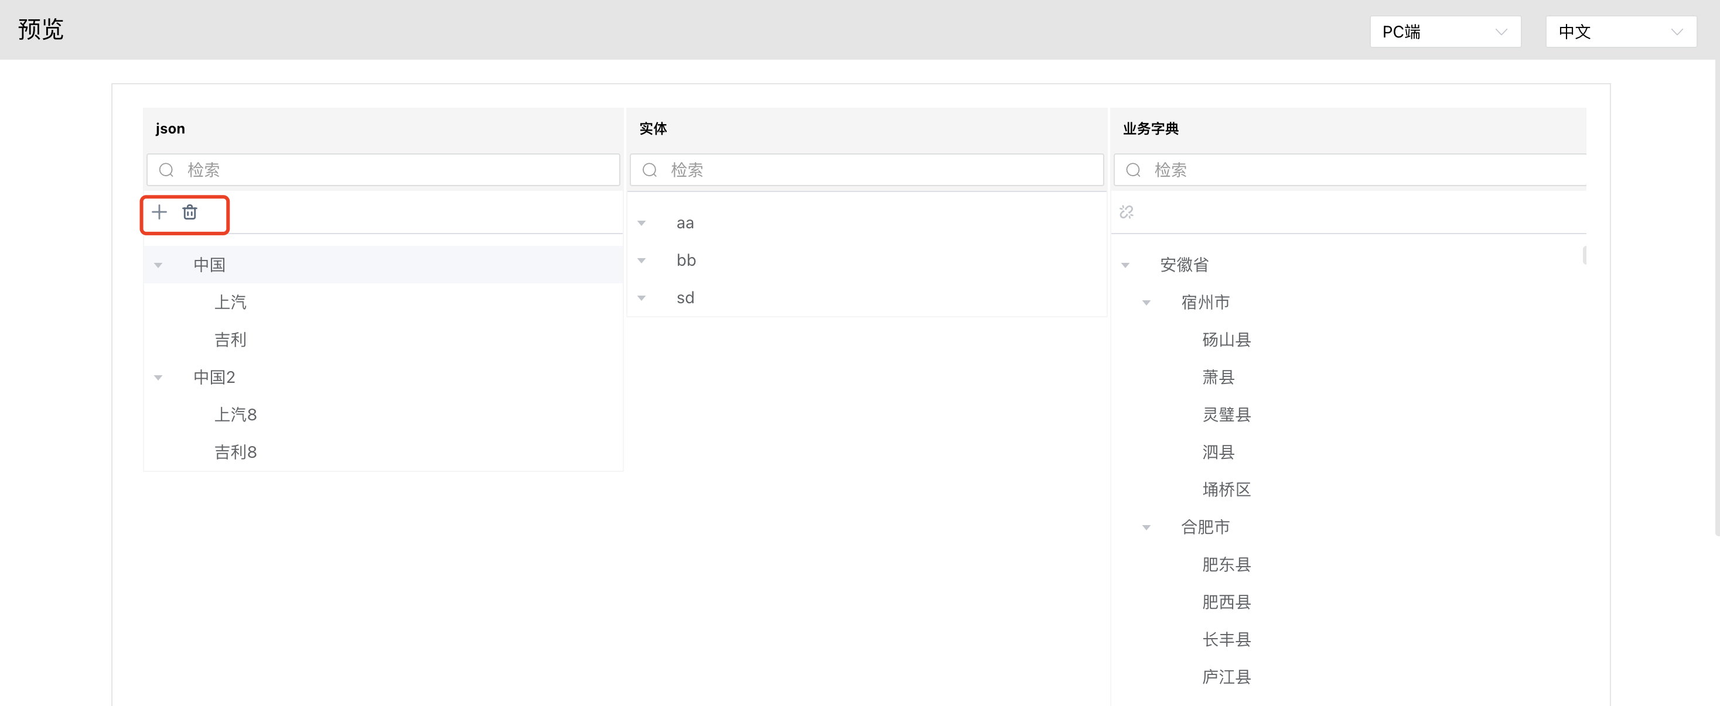Click the search magnifier icon in 业务字典 panel
1720x706 pixels.
click(1133, 170)
